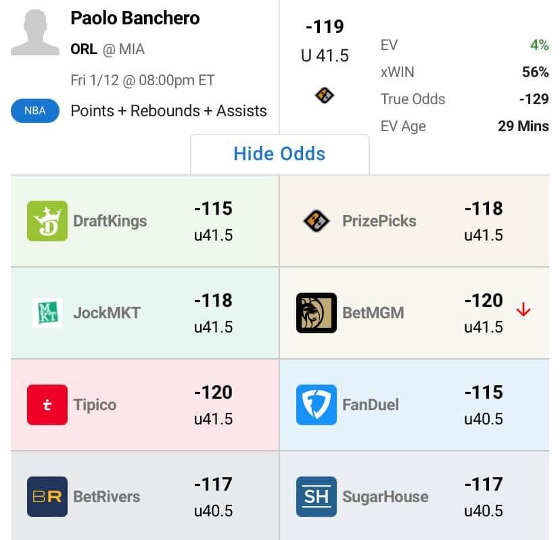This screenshot has width=560, height=540.
Task: Open the BetRivers BR logo icon
Action: click(x=47, y=497)
